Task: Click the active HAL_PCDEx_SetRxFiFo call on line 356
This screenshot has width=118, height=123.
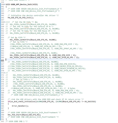Action: click(x=33, y=40)
